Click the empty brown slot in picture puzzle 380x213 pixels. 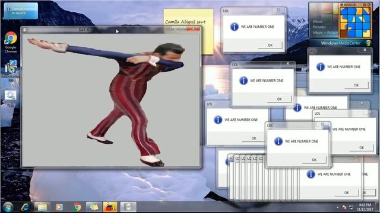click(x=344, y=33)
